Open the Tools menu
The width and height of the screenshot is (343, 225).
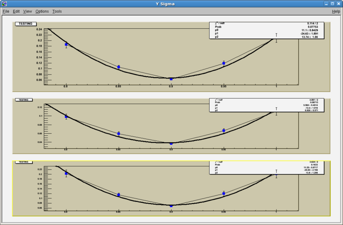click(57, 12)
